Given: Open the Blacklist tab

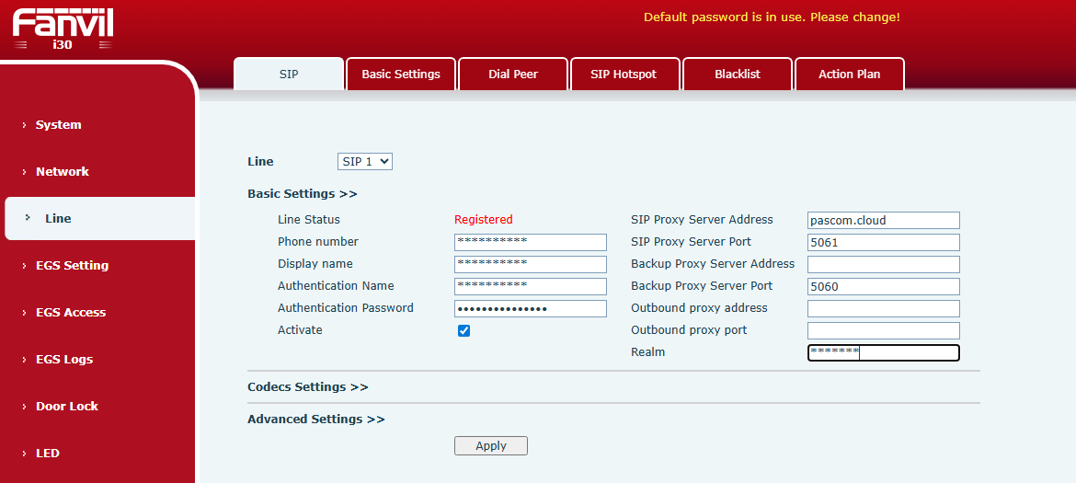Looking at the screenshot, I should pos(738,75).
